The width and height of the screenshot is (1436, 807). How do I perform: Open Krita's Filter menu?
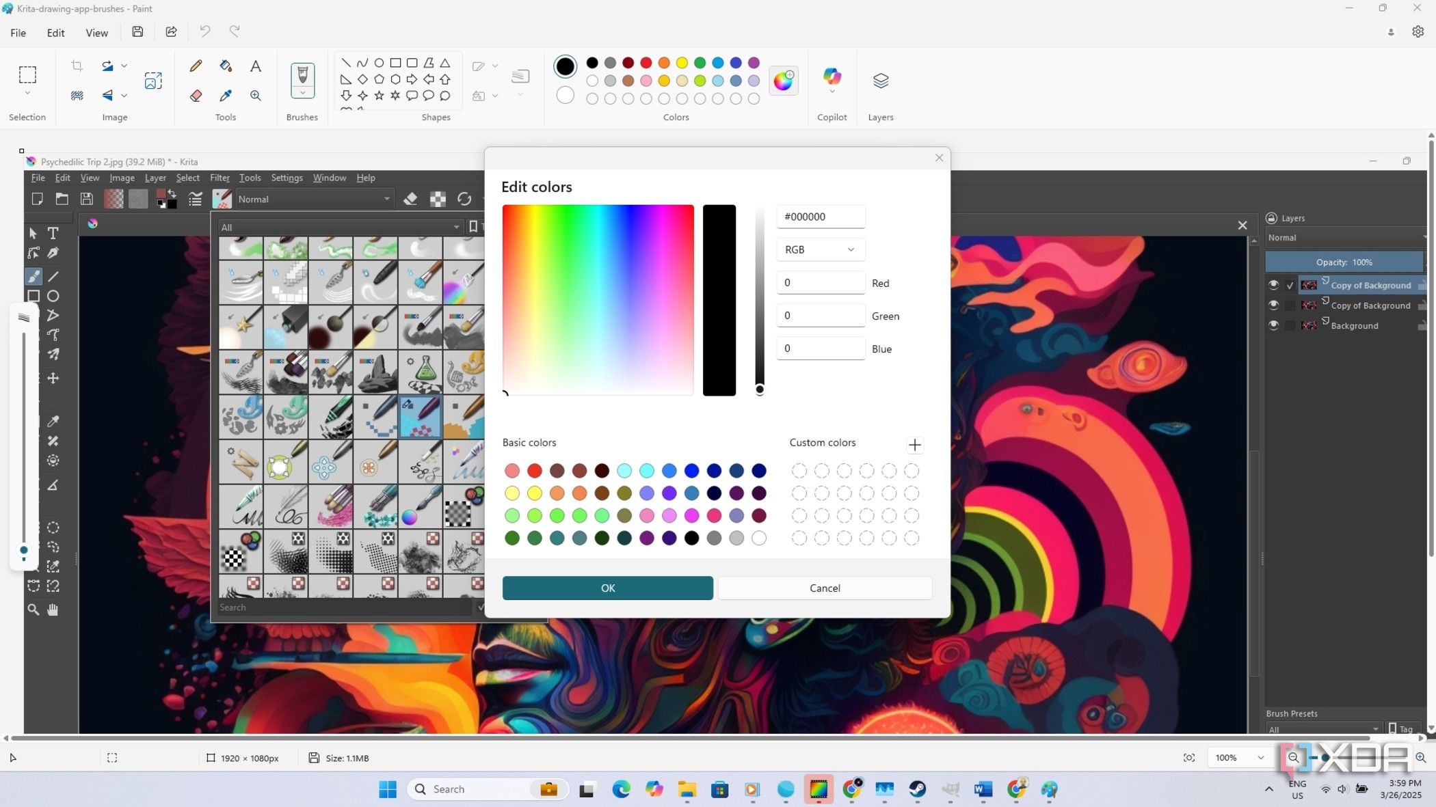point(219,178)
